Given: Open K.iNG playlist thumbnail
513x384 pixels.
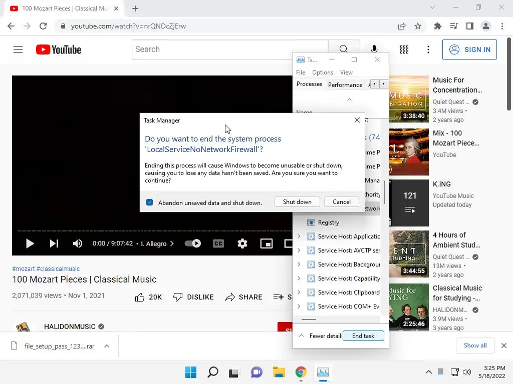Looking at the screenshot, I should (x=409, y=203).
